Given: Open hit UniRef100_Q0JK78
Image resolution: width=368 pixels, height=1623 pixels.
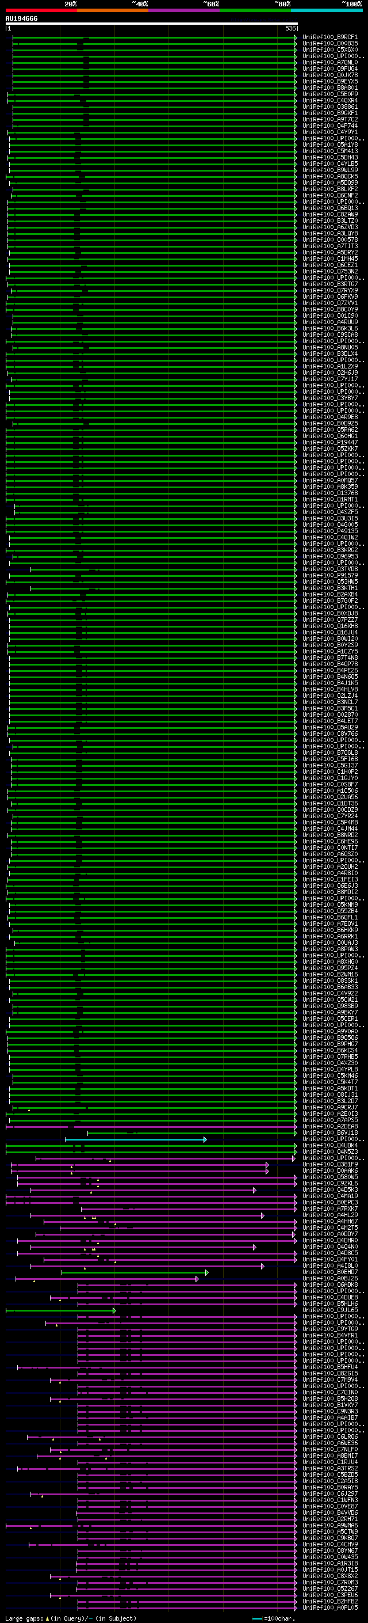Looking at the screenshot, I should pyautogui.click(x=329, y=75).
